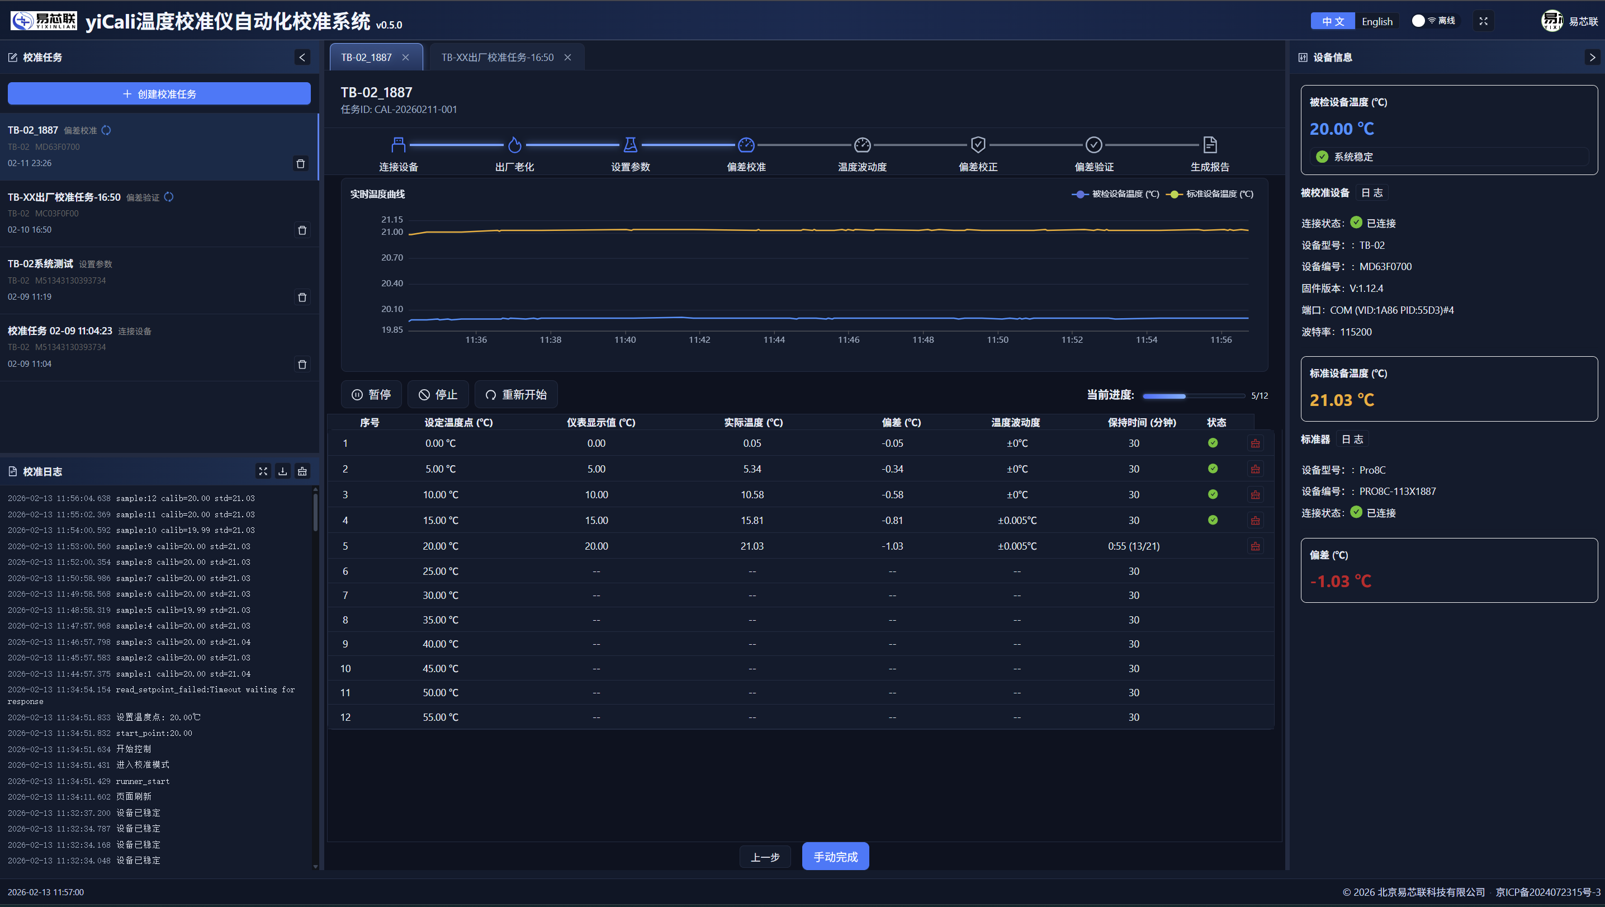Click 手动完成 to finish manually

pos(836,857)
